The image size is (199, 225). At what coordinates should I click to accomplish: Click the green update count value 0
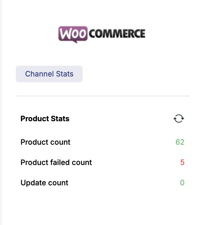182,183
